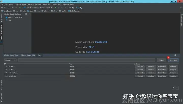
Task: Click IndexServlet breadcrumb in navigation bar
Action: pyautogui.click(x=74, y=11)
